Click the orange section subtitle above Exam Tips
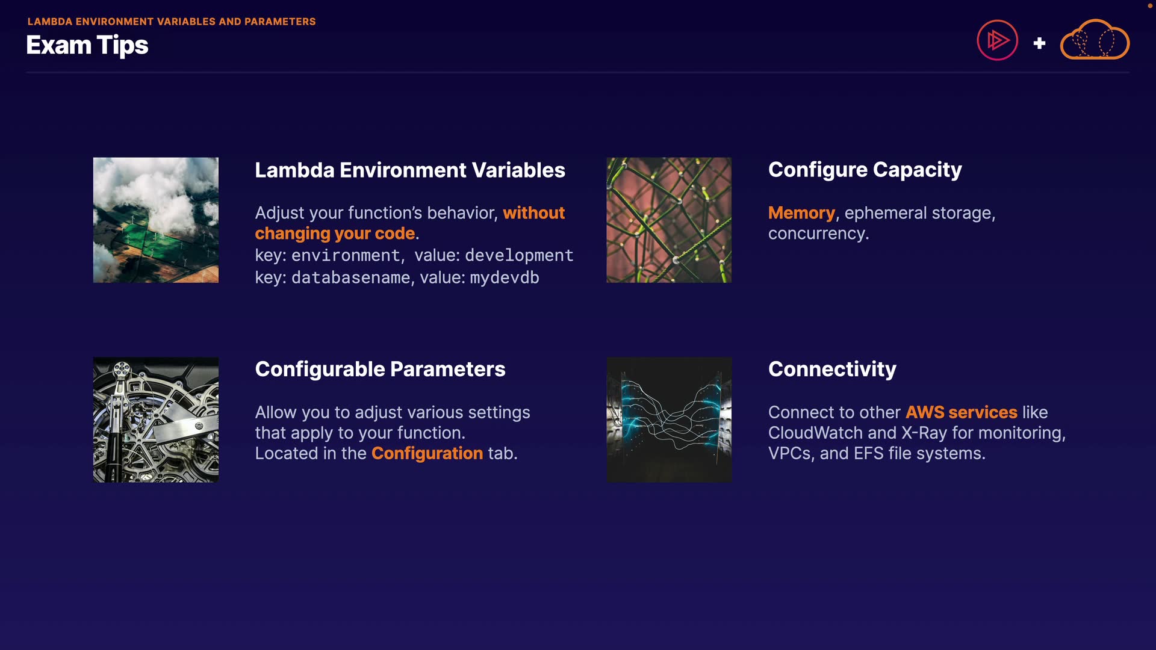 click(x=172, y=22)
